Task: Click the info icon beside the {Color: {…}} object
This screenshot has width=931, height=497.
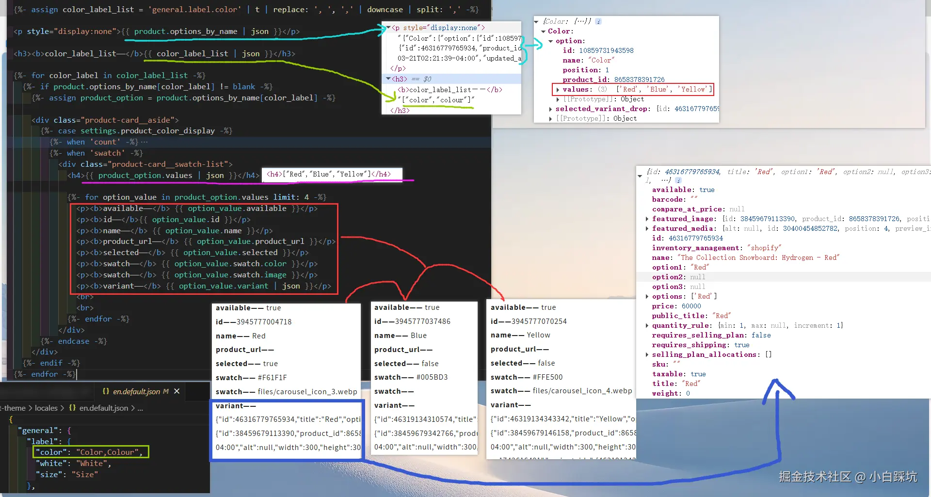Action: pos(598,21)
